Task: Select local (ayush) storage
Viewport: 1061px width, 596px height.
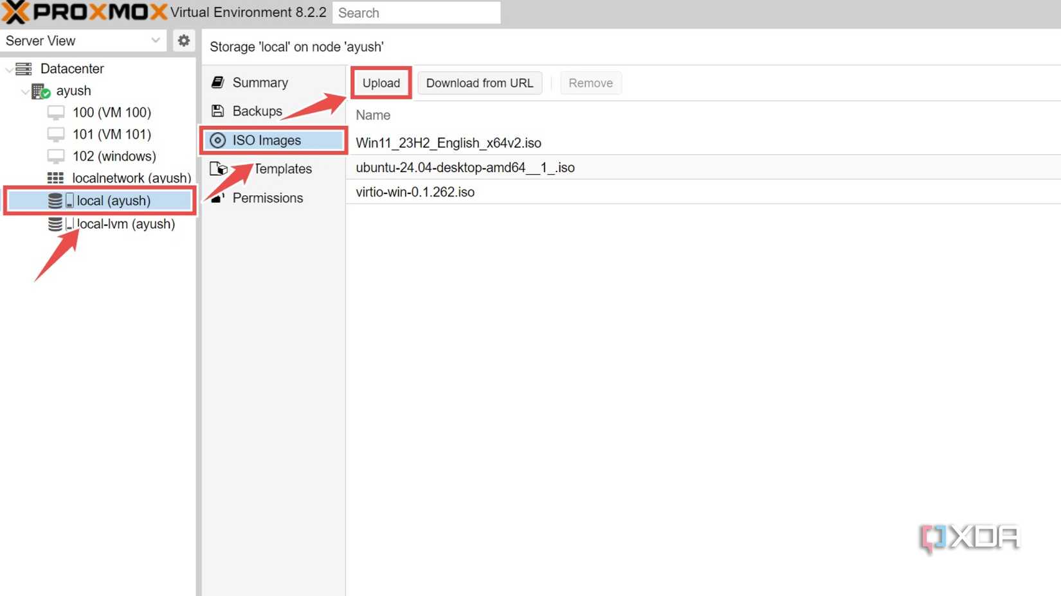Action: (x=114, y=200)
